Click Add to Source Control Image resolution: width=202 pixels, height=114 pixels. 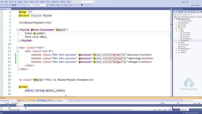(x=191, y=113)
